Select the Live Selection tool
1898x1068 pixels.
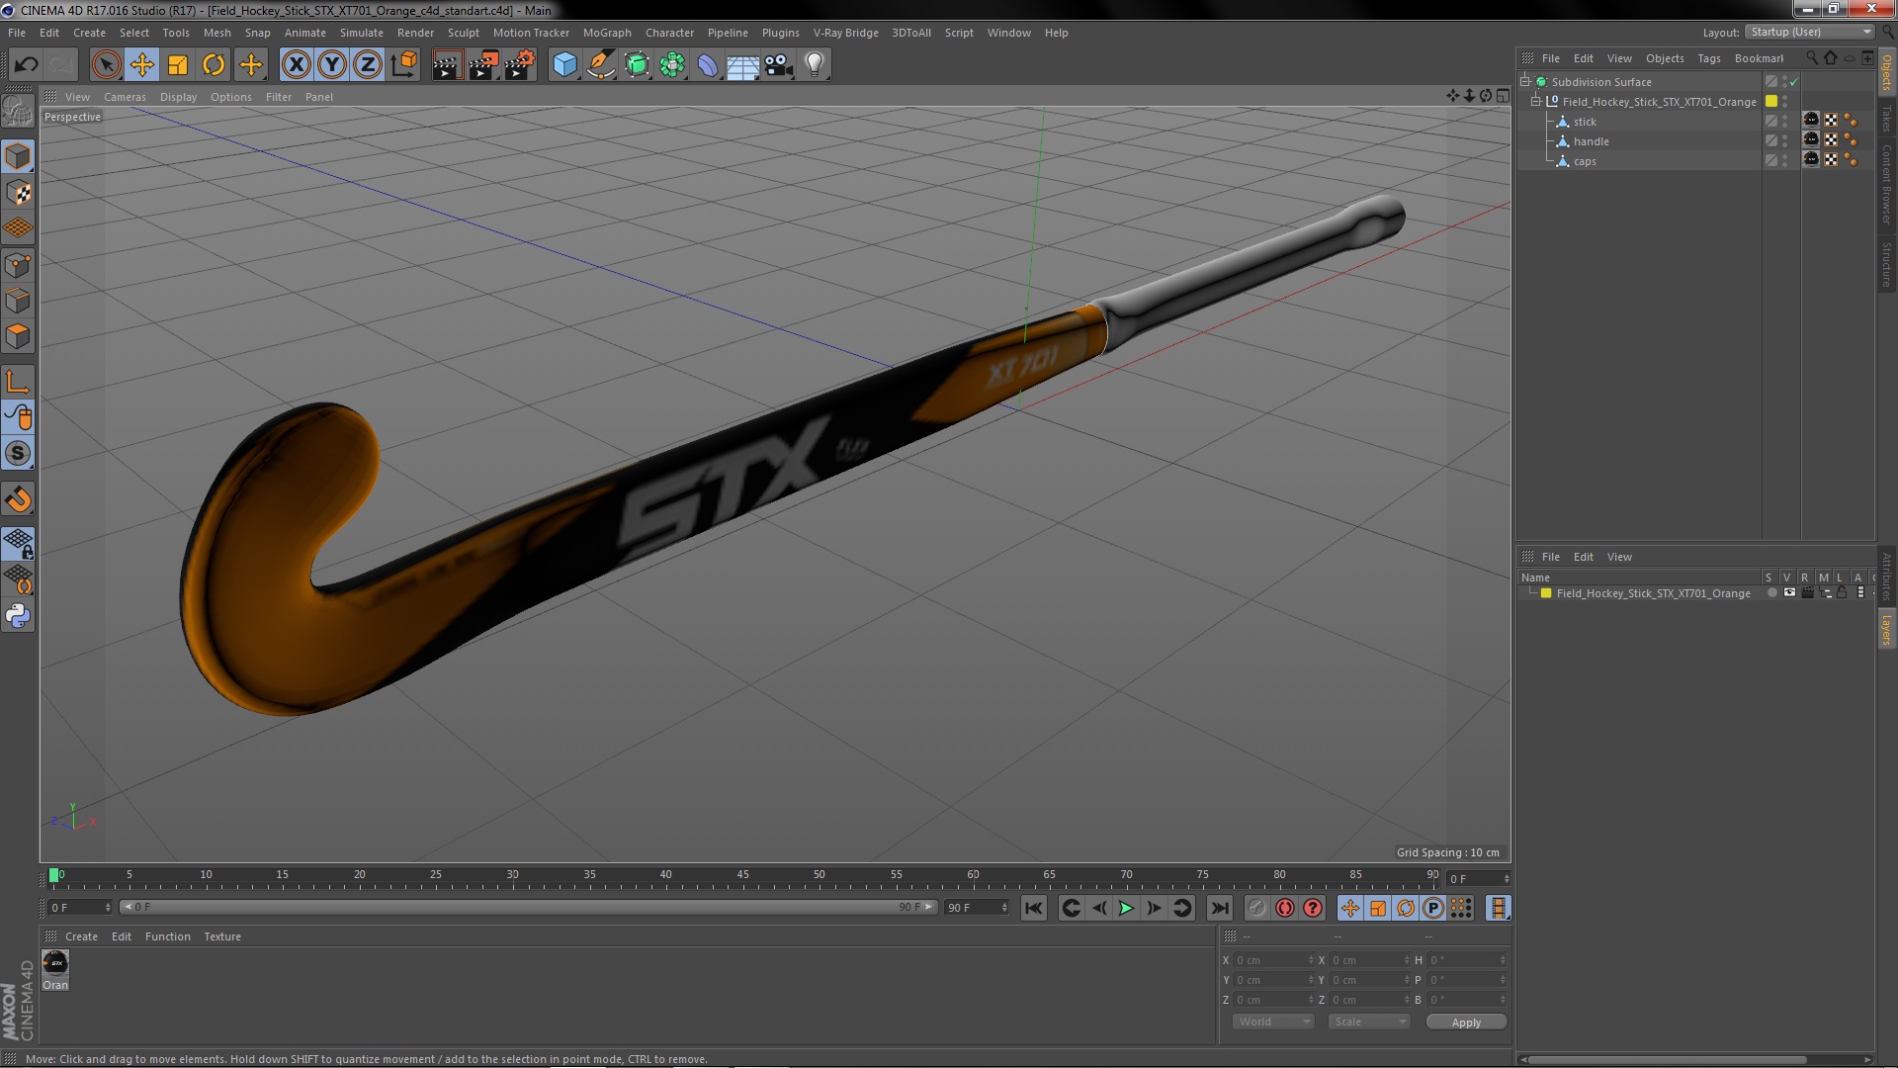tap(106, 65)
